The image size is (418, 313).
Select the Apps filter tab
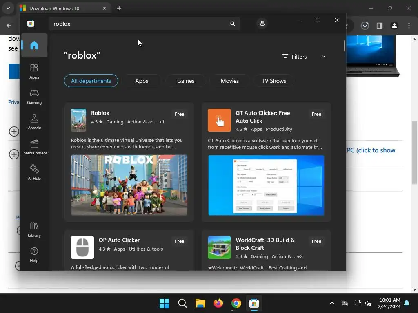tap(142, 81)
